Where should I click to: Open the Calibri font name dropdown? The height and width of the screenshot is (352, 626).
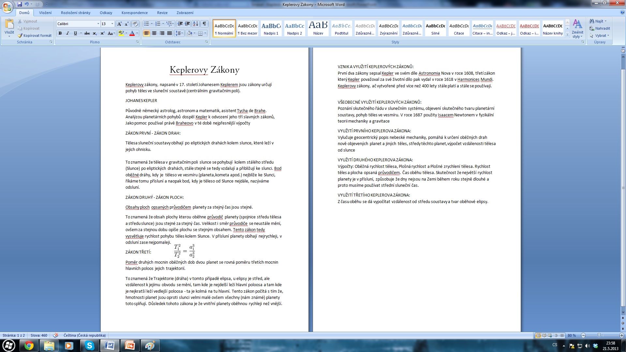click(98, 24)
